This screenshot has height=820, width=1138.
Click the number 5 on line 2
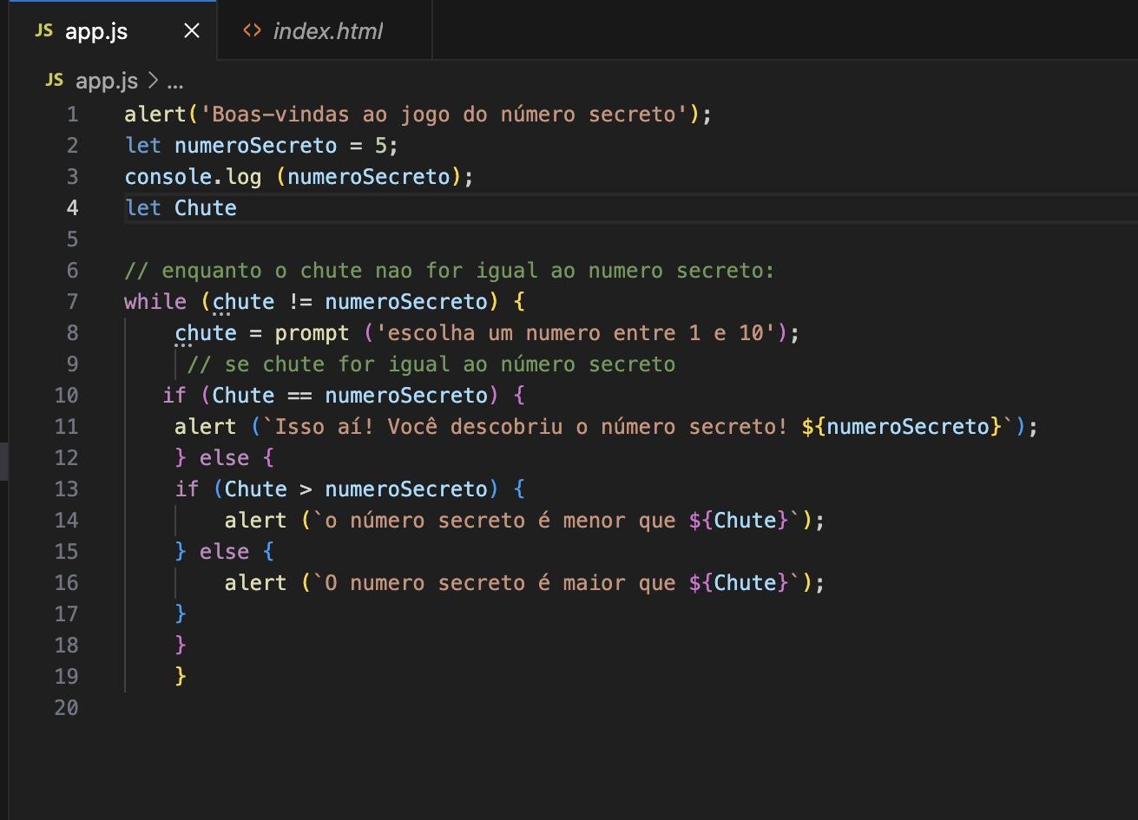[381, 146]
